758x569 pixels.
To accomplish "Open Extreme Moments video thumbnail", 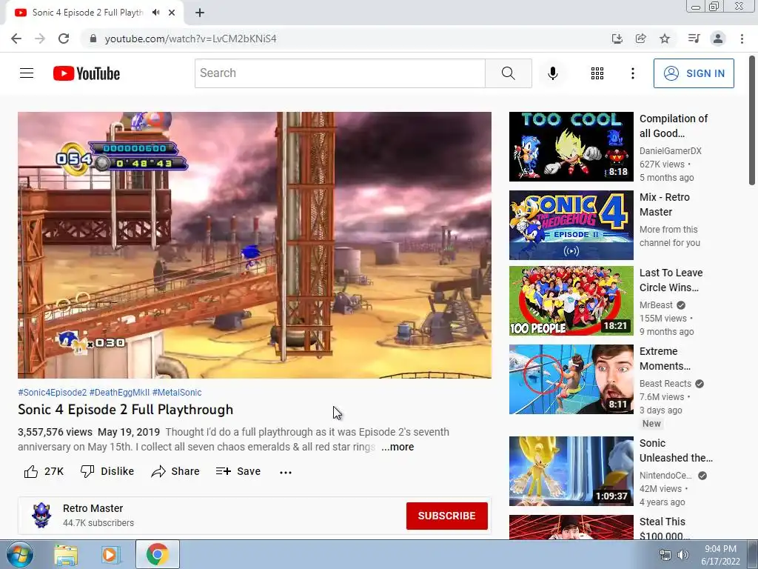I will [571, 379].
